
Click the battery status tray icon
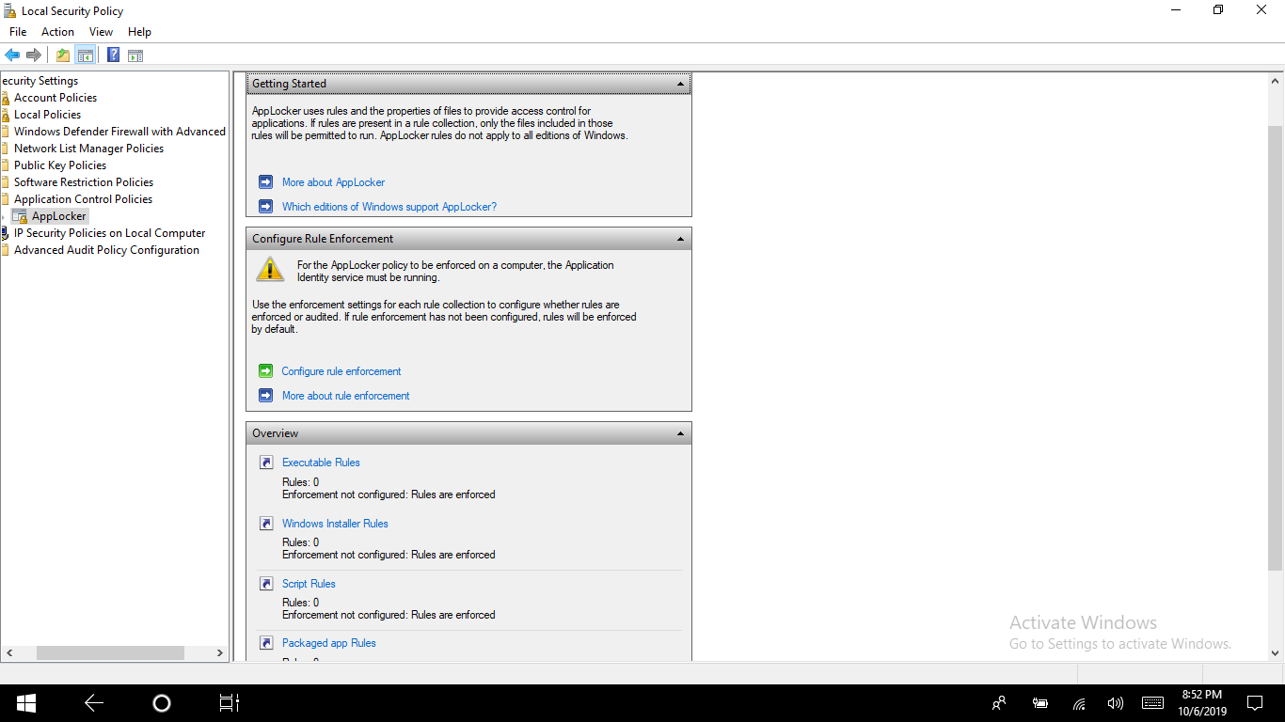(1040, 703)
